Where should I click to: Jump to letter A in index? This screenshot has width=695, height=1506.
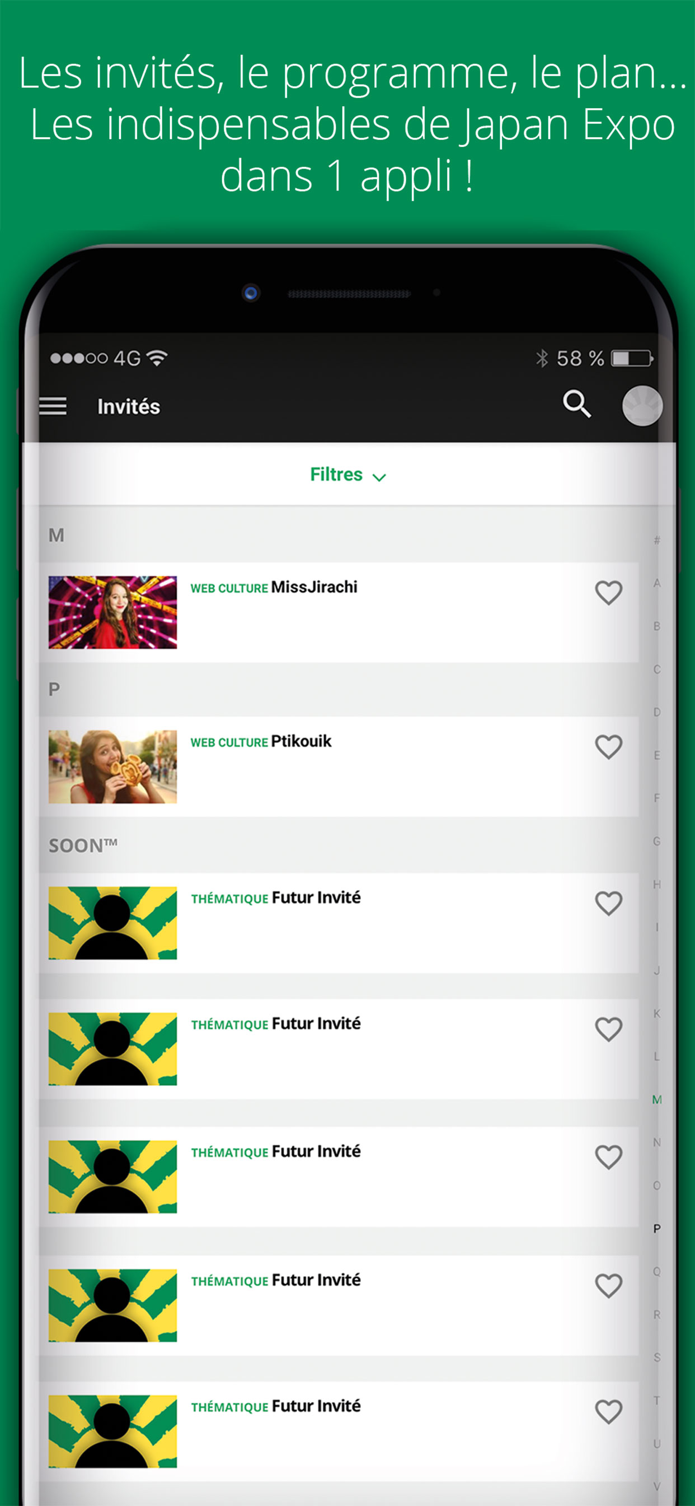657,583
